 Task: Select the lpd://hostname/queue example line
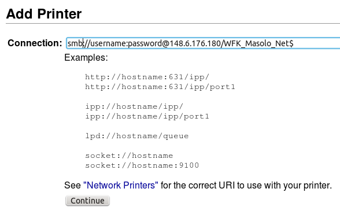(137, 136)
